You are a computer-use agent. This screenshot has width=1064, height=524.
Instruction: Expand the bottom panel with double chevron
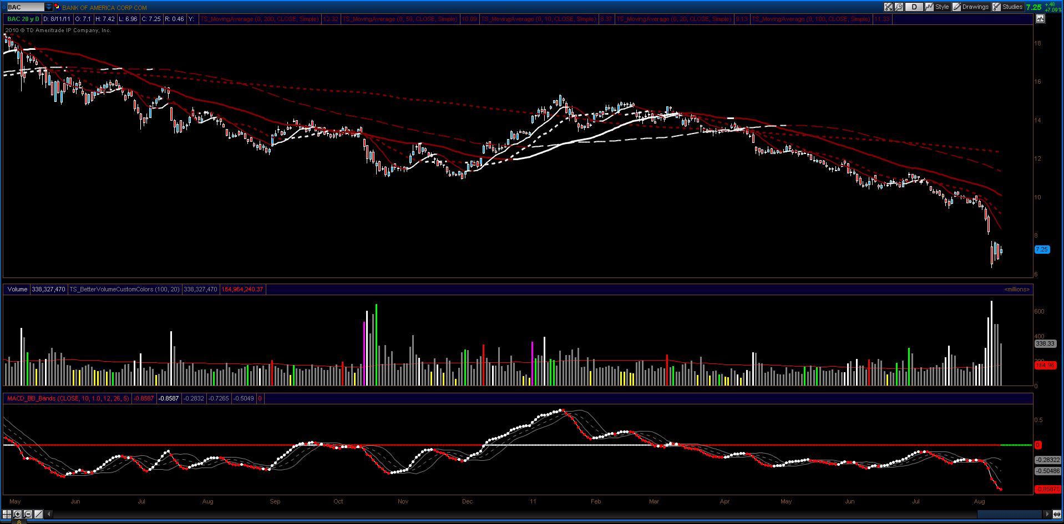tap(20, 521)
